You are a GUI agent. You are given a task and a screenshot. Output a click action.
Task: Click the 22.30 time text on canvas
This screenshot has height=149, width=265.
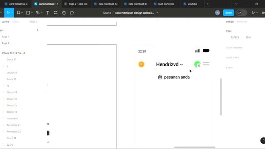click(142, 51)
